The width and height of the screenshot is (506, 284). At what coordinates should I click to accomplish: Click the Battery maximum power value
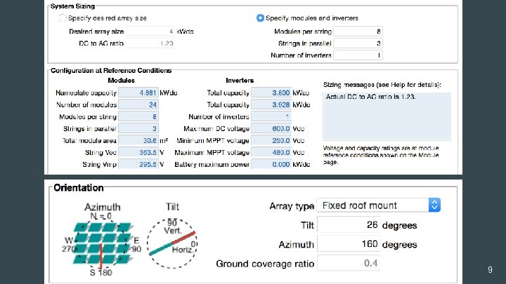[271, 164]
